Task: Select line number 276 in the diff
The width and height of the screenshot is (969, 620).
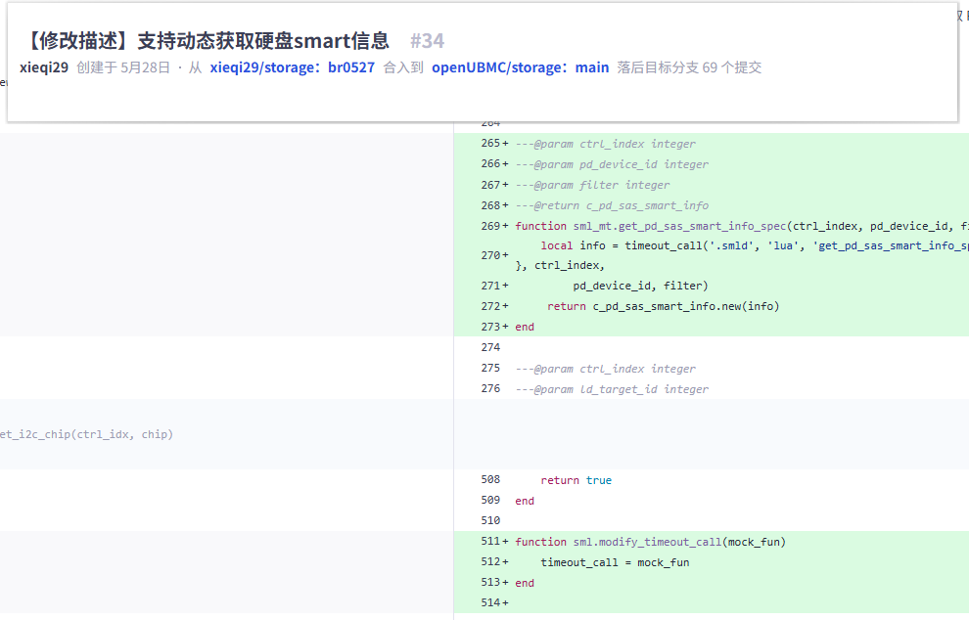Action: 490,388
